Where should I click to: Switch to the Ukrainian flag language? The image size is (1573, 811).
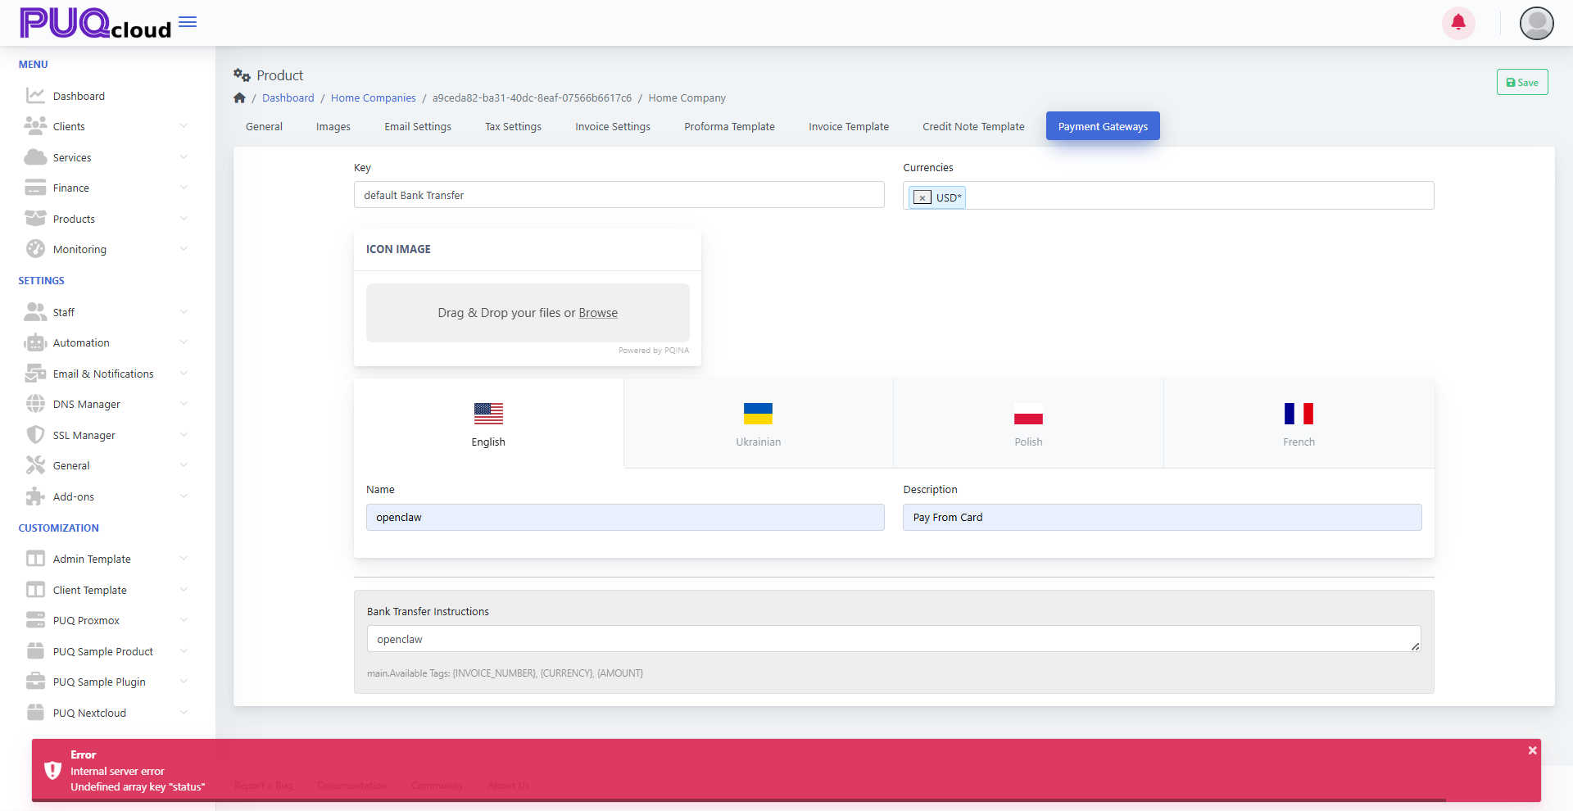tap(758, 424)
